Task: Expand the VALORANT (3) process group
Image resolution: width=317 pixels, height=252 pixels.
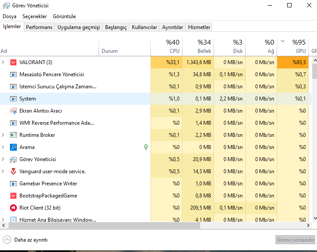Action: point(3,62)
